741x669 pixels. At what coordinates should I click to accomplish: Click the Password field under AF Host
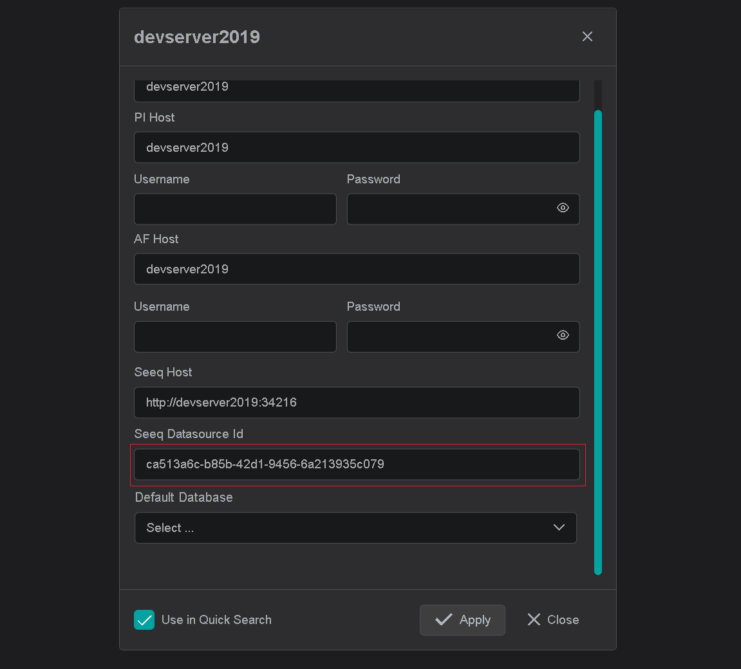[463, 336]
